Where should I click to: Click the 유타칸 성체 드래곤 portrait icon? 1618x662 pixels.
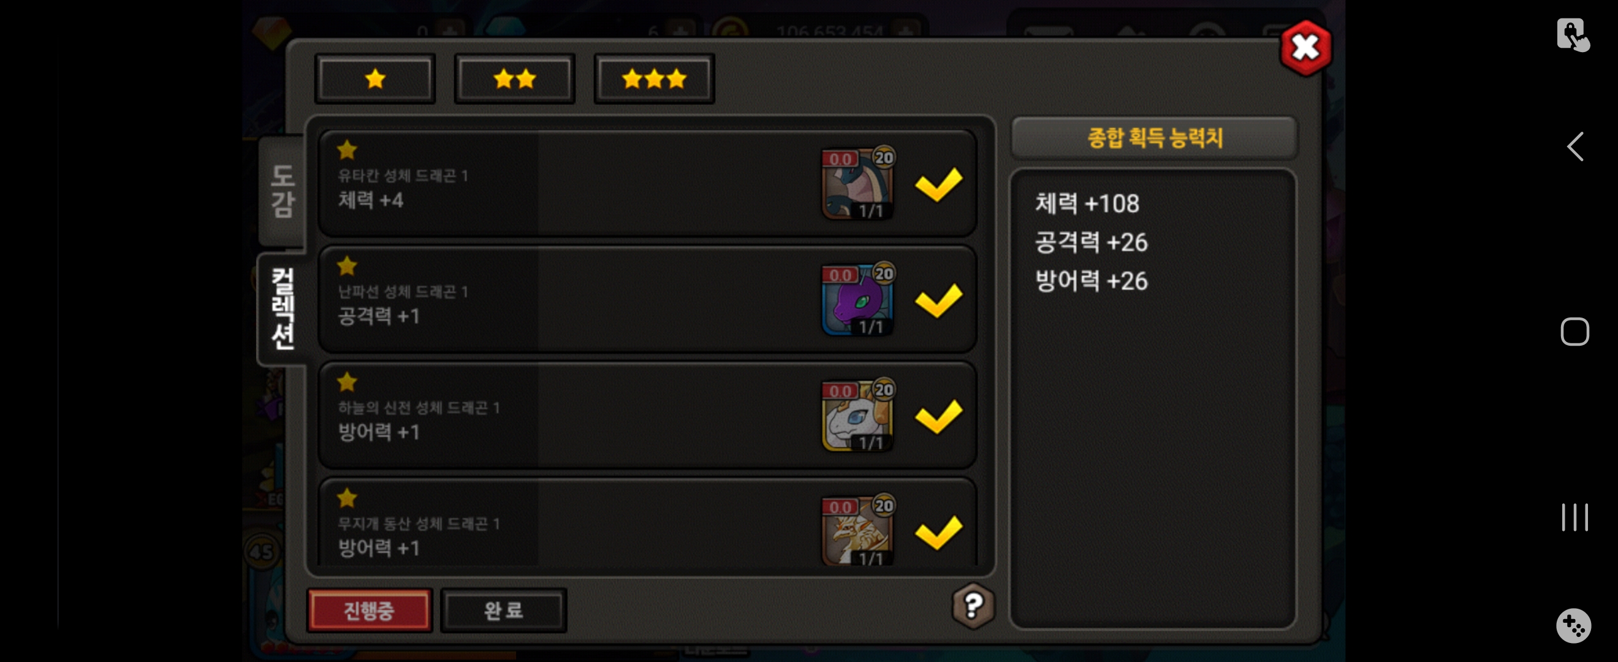point(858,183)
